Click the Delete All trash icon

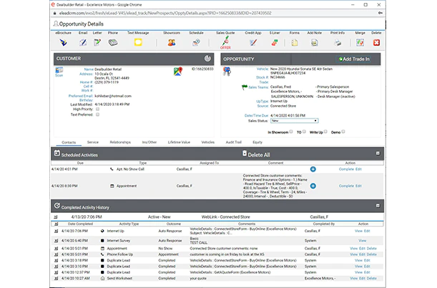pyautogui.click(x=245, y=153)
